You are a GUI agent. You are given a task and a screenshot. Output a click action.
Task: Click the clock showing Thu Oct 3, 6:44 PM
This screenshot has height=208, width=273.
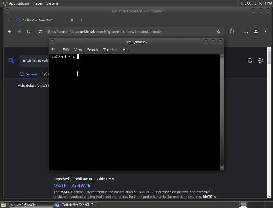256,3
